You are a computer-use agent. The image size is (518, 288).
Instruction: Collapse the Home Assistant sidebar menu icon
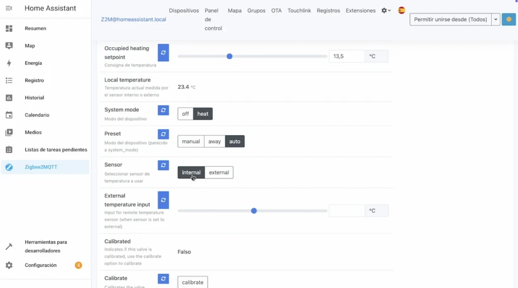tap(9, 8)
